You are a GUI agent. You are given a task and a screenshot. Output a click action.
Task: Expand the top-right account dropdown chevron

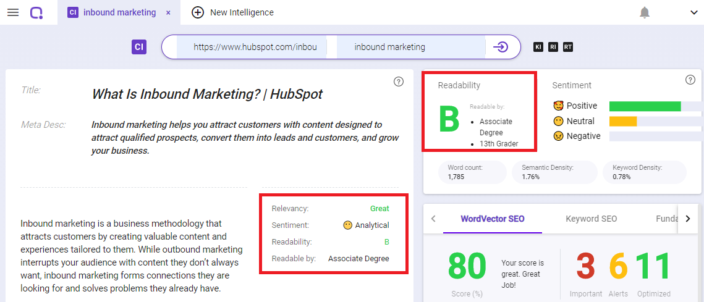[693, 12]
